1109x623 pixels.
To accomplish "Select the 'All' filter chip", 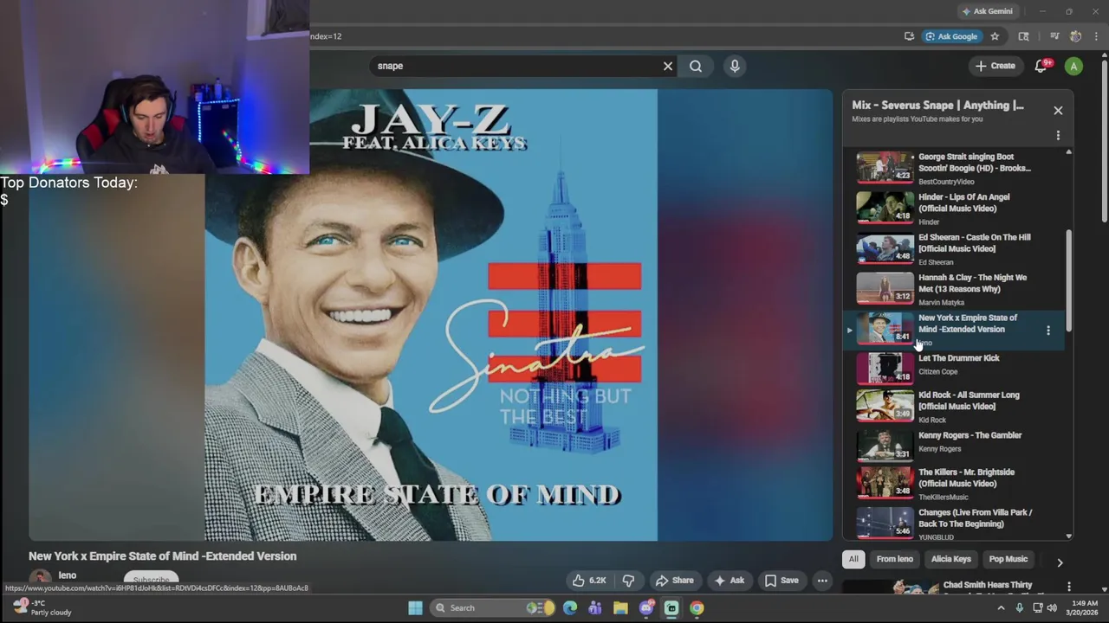I will coord(853,559).
